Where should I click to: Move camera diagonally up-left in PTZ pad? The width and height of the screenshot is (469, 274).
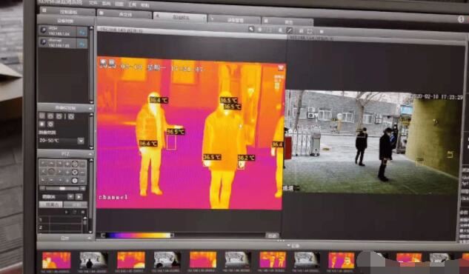44,164
